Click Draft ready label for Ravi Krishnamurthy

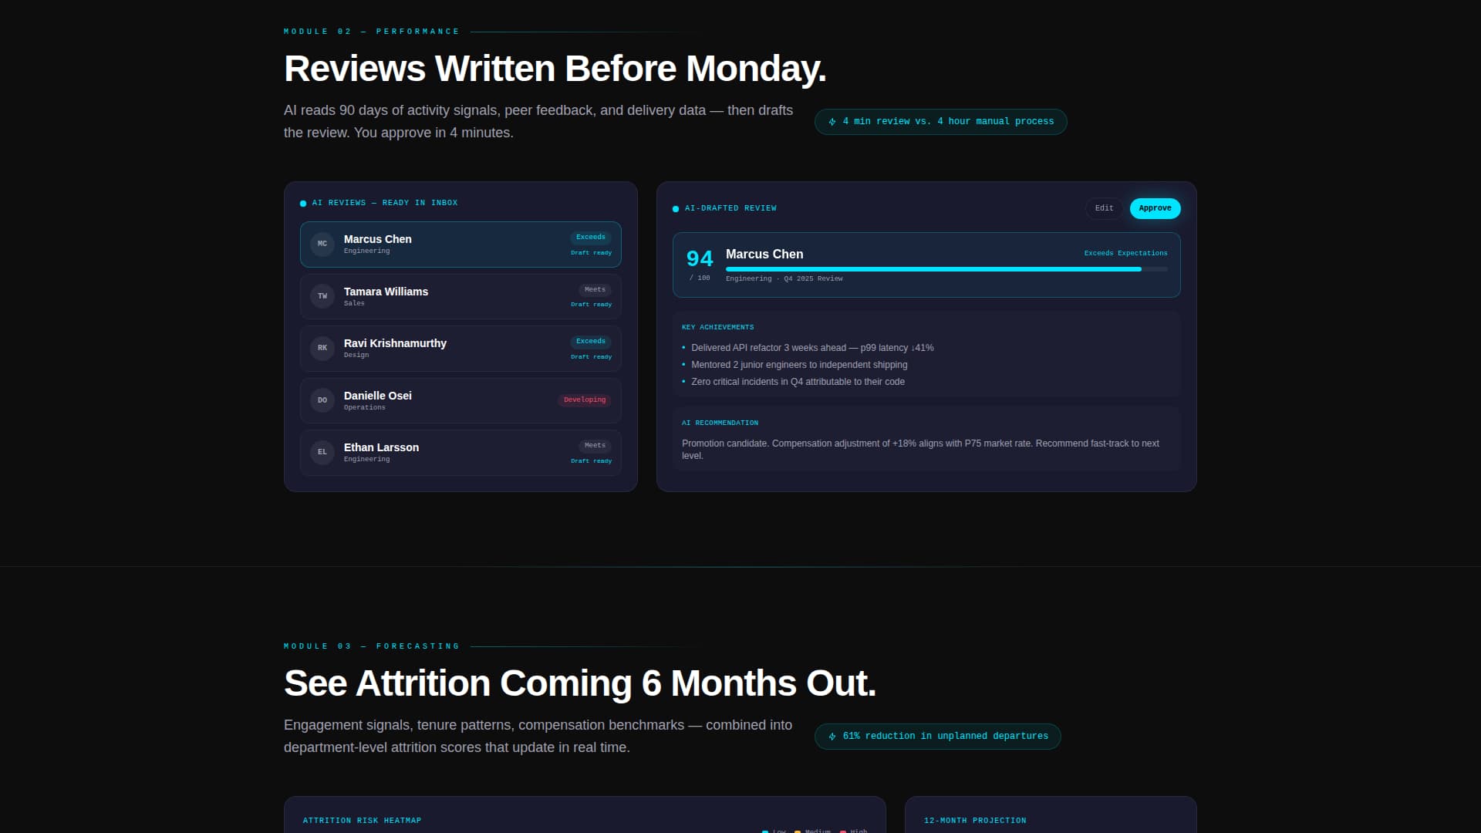pyautogui.click(x=591, y=357)
